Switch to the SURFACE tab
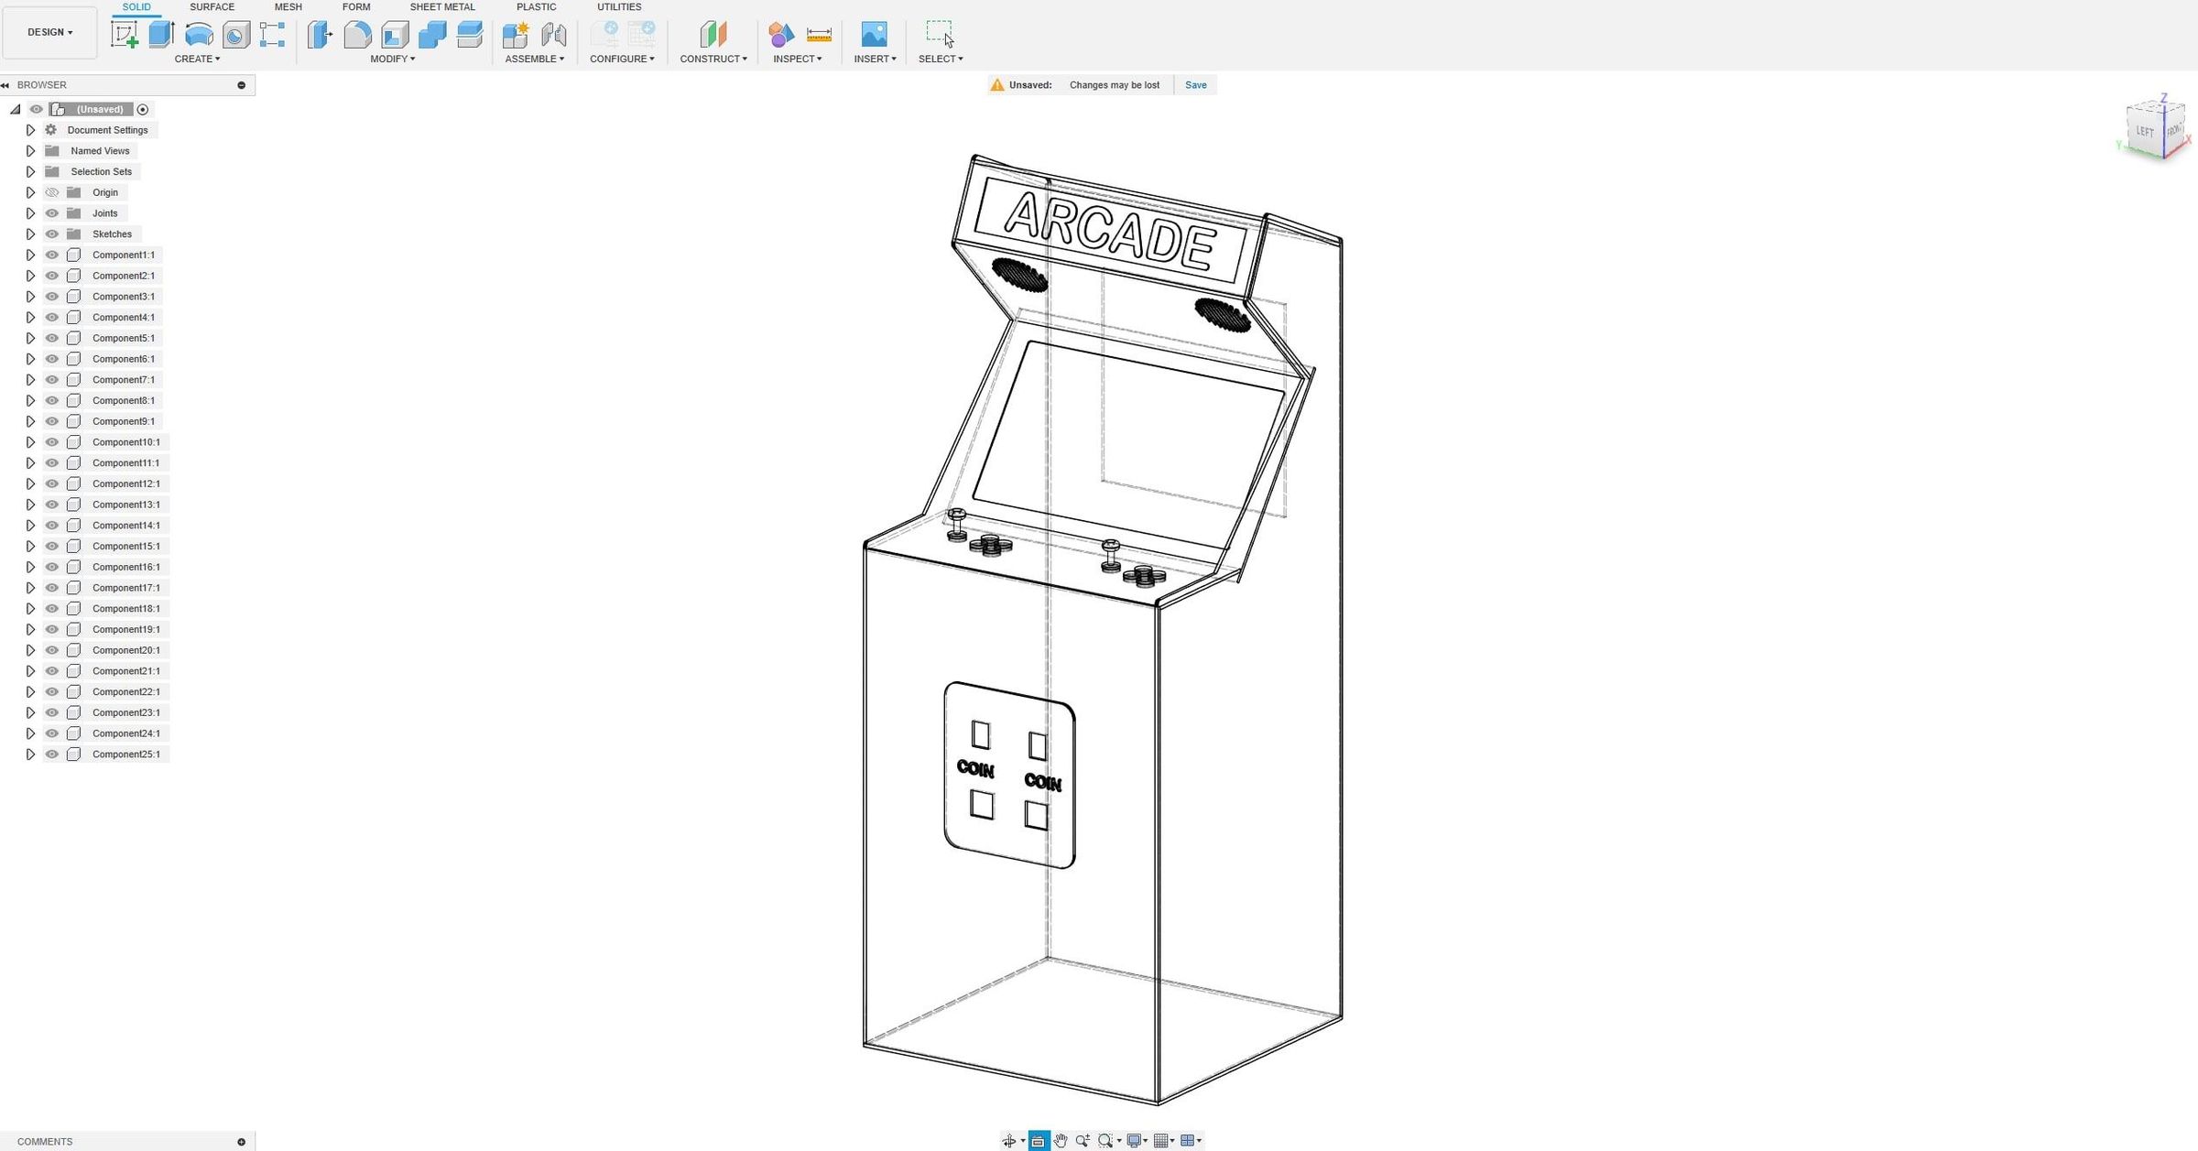Image resolution: width=2198 pixels, height=1151 pixels. point(212,6)
